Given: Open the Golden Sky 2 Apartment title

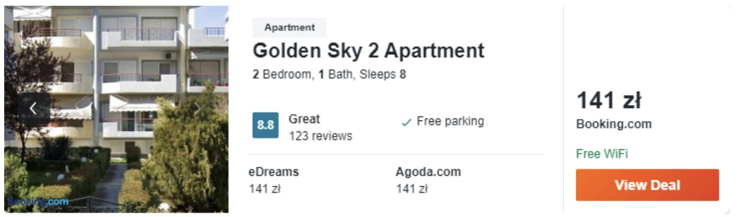Looking at the screenshot, I should (x=368, y=51).
